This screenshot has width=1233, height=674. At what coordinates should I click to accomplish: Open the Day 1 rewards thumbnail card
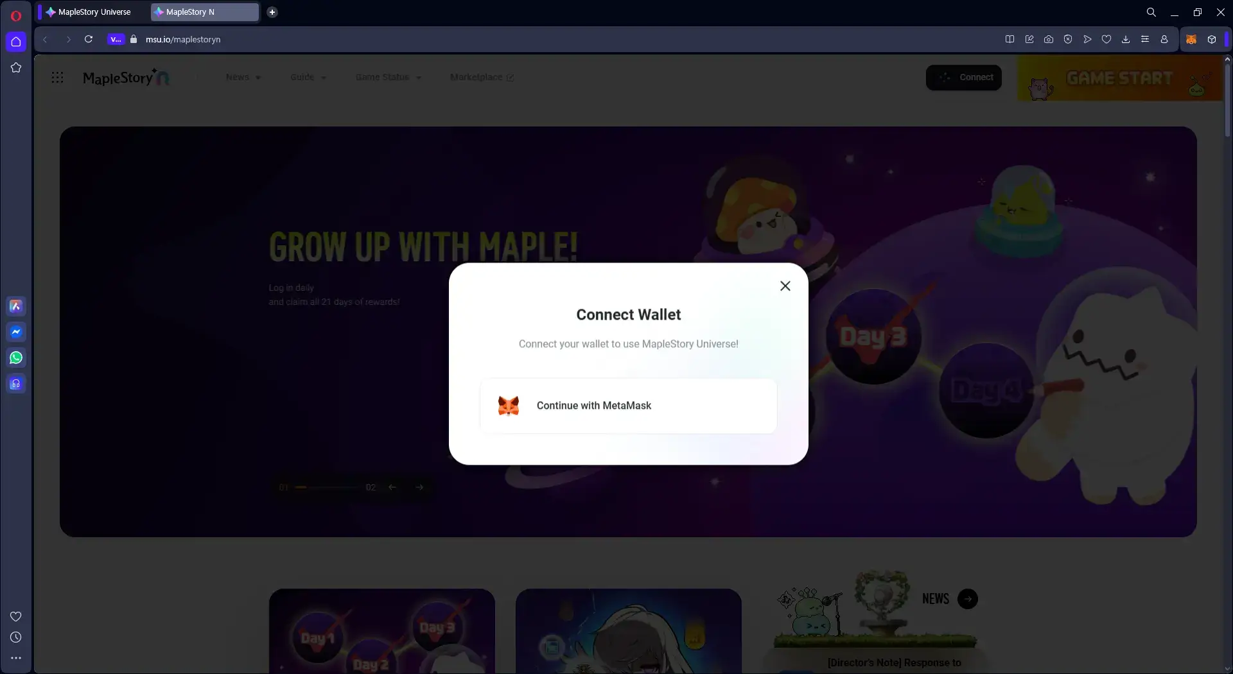pos(382,631)
